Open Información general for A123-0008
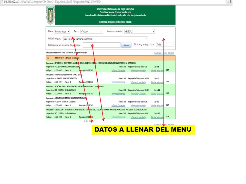Viewport: 246px width, 184px height. [118, 117]
